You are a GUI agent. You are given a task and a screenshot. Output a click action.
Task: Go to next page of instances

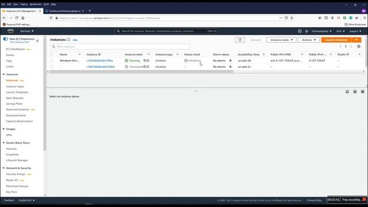351,47
